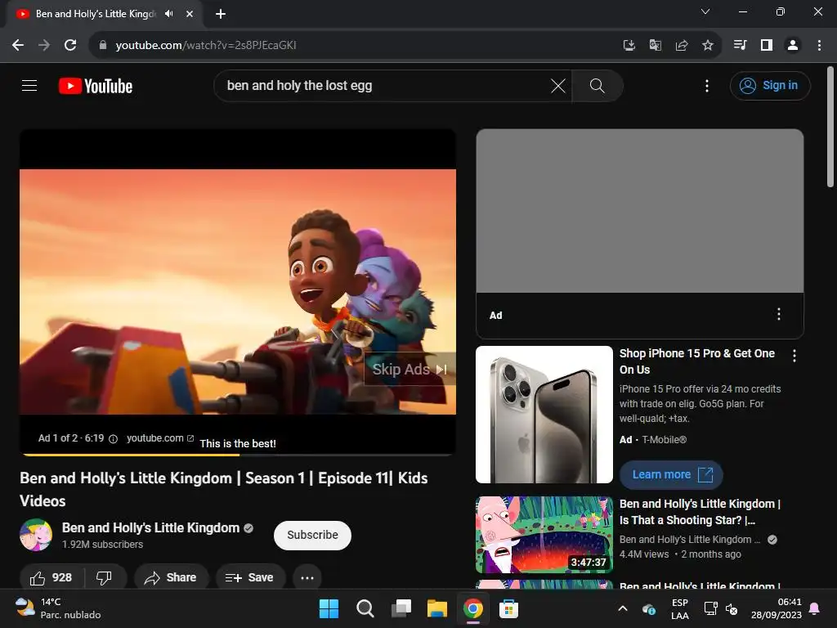Screen dimensions: 837x628
Task: Open Chrome media controls icon
Action: pos(740,45)
